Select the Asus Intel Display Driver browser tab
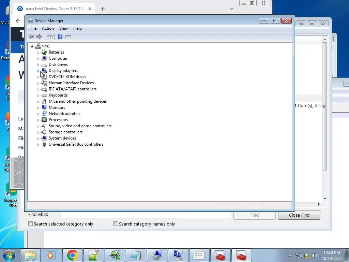This screenshot has height=262, width=349. (55, 9)
